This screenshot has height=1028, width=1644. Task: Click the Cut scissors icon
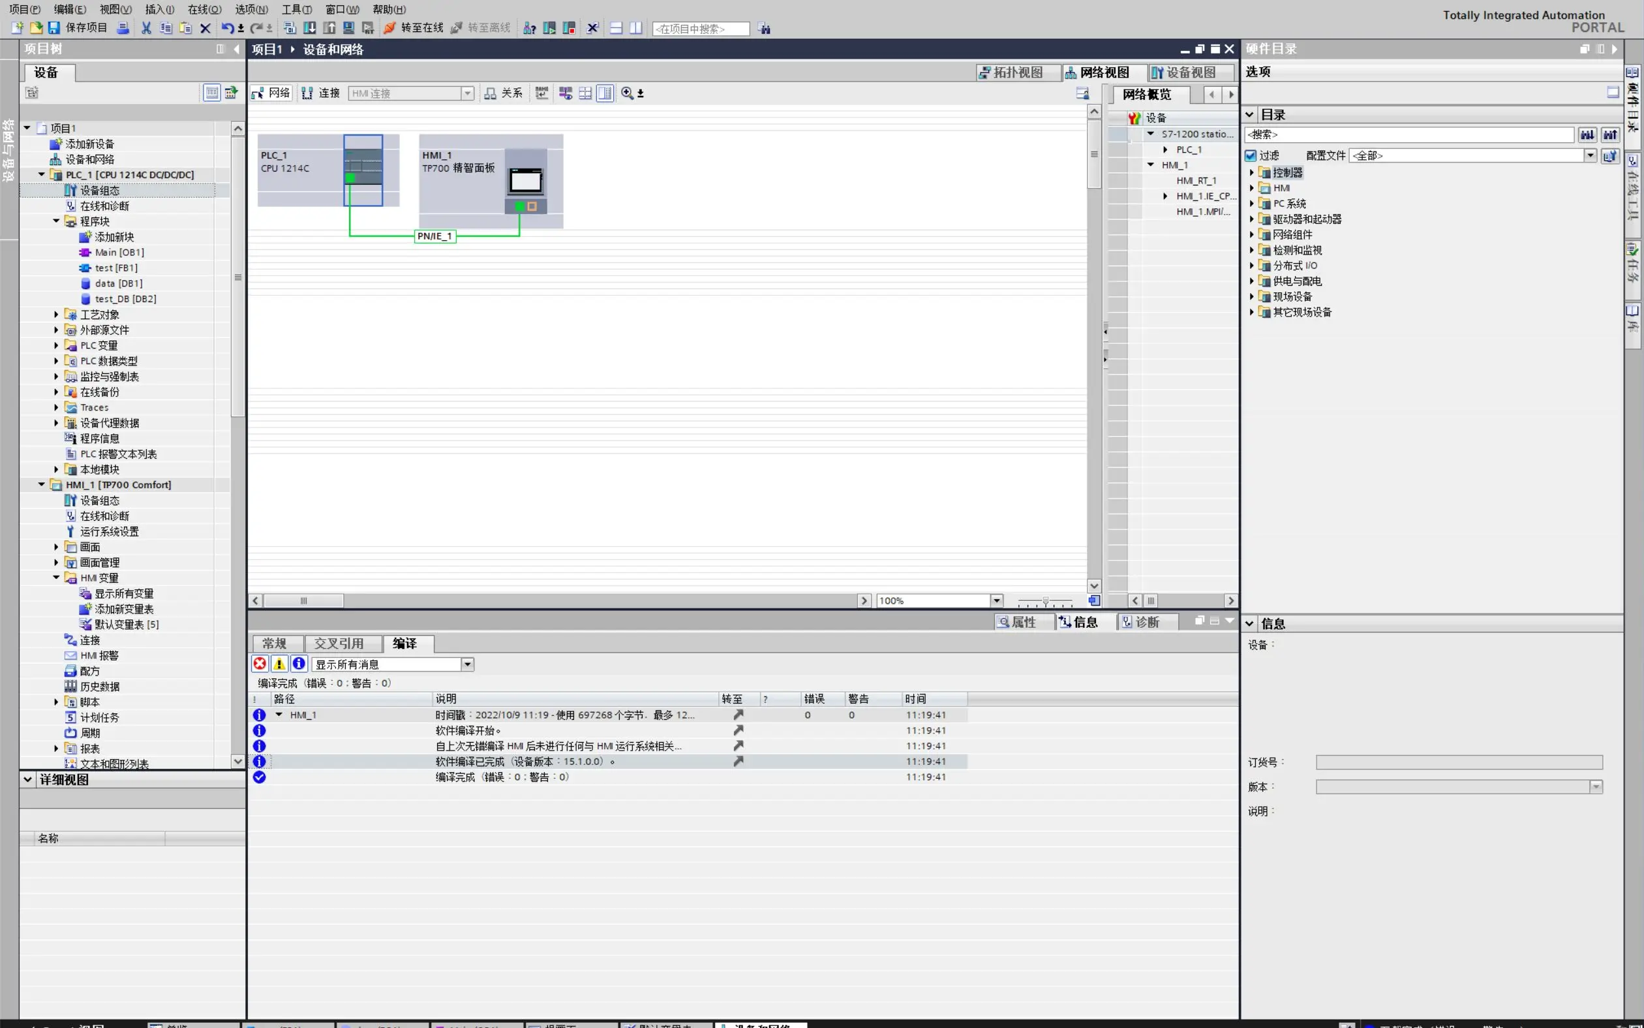[x=146, y=28]
